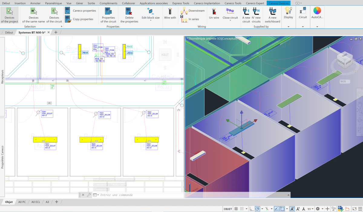Choose the Wire with tool
This screenshot has height=212, width=363.
tap(170, 14)
